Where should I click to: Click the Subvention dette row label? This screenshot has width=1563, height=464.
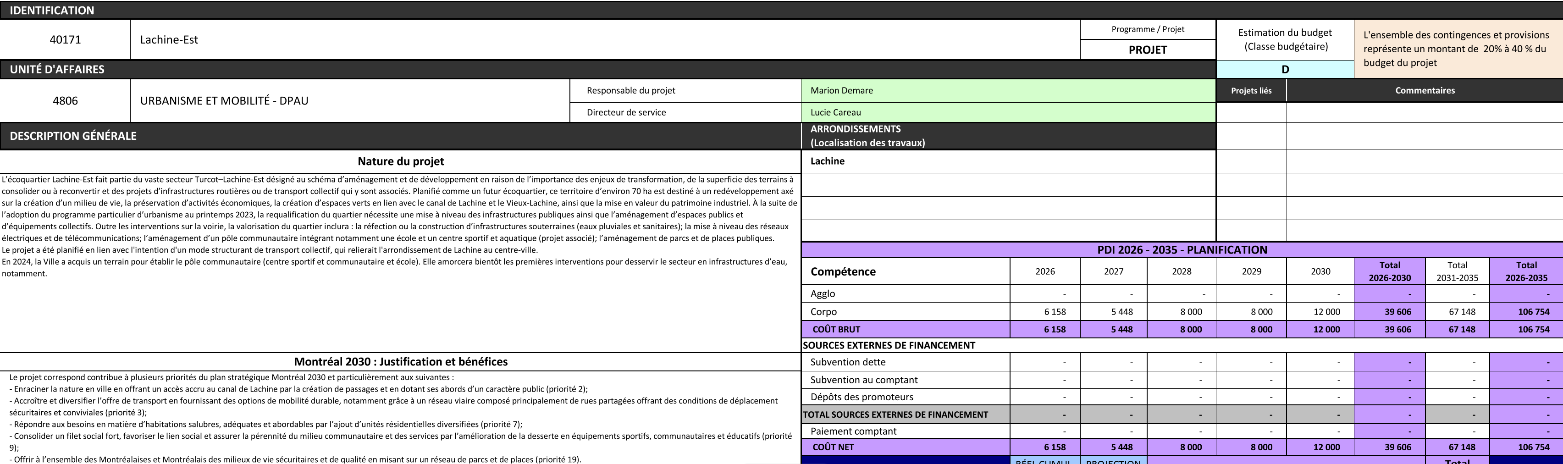click(x=848, y=362)
